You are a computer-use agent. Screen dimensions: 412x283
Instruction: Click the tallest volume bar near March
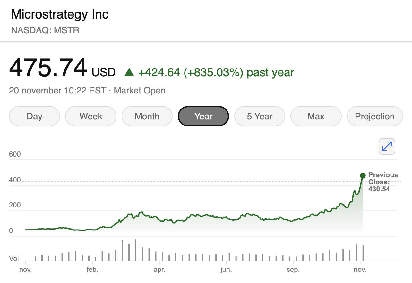136,250
